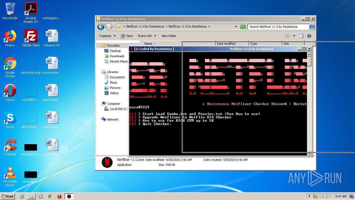Launch Acrobat Reader DC from desktop

click(31, 12)
